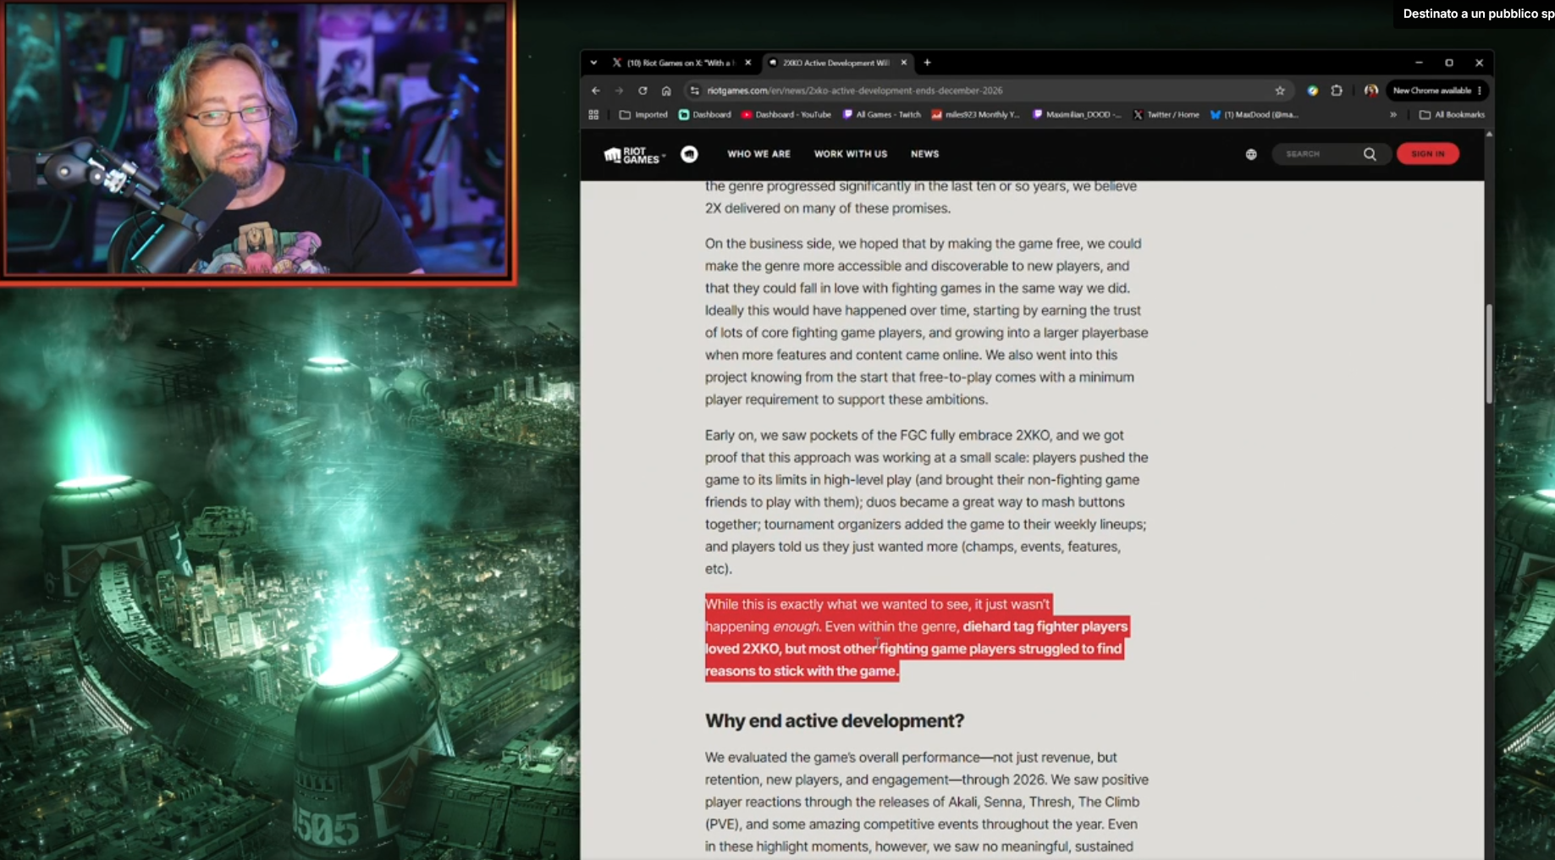Screen dimensions: 1555x860
Task: Open the miles923 Monthly bookmark
Action: [x=975, y=114]
